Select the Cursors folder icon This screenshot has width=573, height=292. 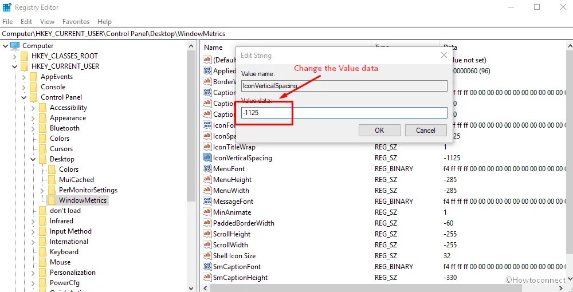pos(43,149)
